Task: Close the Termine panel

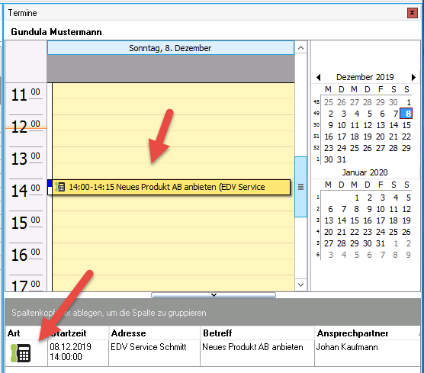Action: [x=412, y=13]
